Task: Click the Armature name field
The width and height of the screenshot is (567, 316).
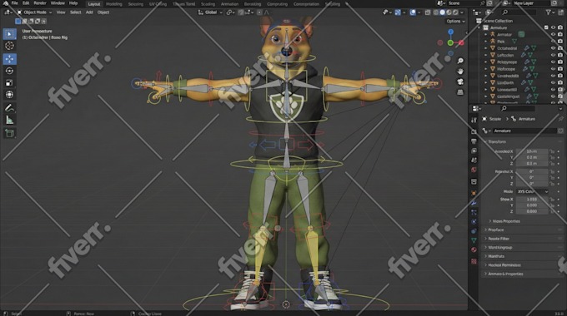Action: click(524, 131)
